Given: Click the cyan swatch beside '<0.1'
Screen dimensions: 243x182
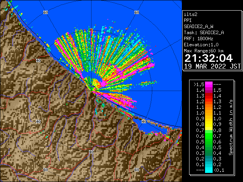Looking at the screenshot, I should pos(209,170).
